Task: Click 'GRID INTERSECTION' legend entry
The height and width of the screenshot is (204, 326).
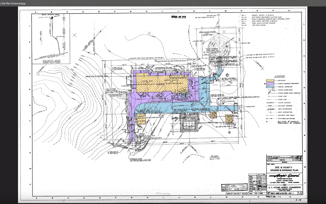Action: 285,112
